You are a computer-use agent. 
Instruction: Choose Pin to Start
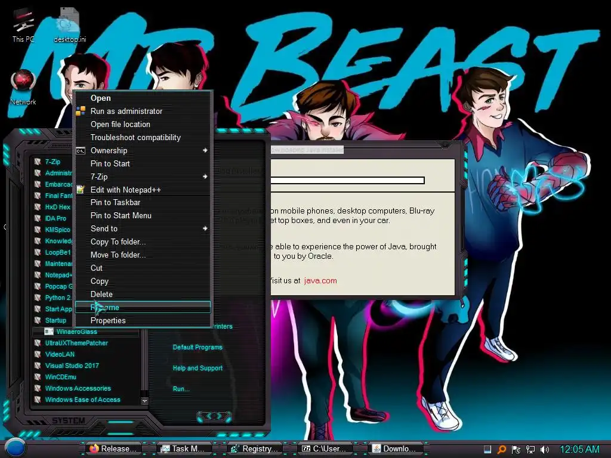click(143, 163)
